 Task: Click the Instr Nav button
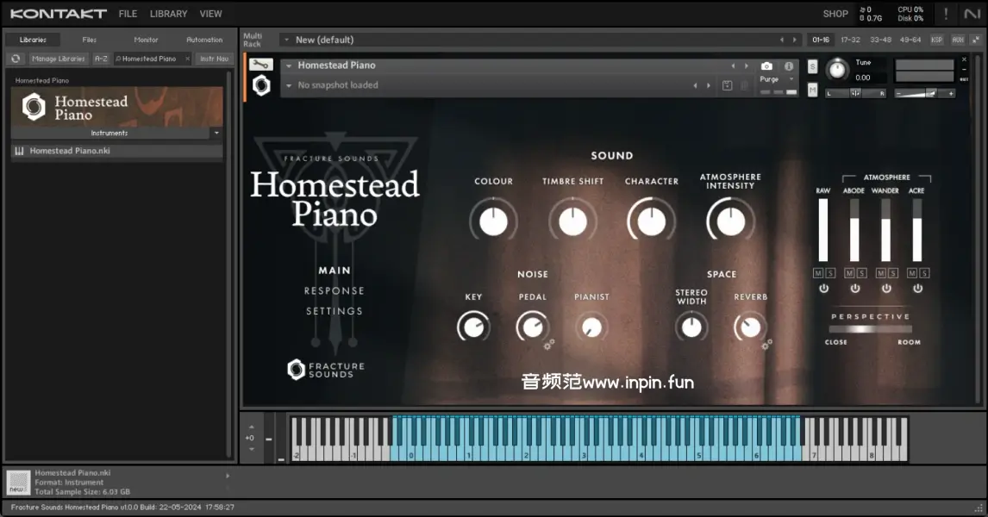click(214, 59)
